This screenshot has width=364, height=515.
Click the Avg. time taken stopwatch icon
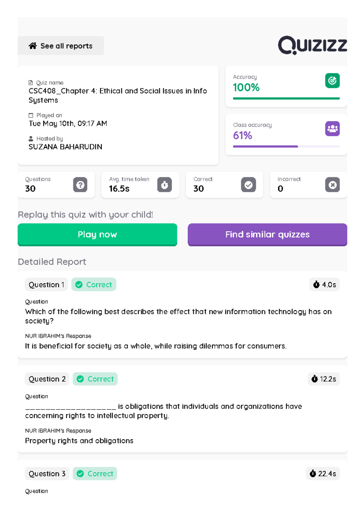click(x=164, y=185)
